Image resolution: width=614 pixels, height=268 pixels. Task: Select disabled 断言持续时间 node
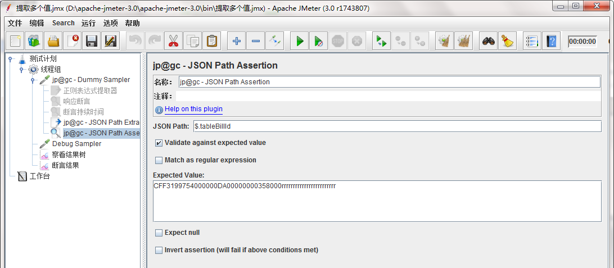pyautogui.click(x=83, y=112)
